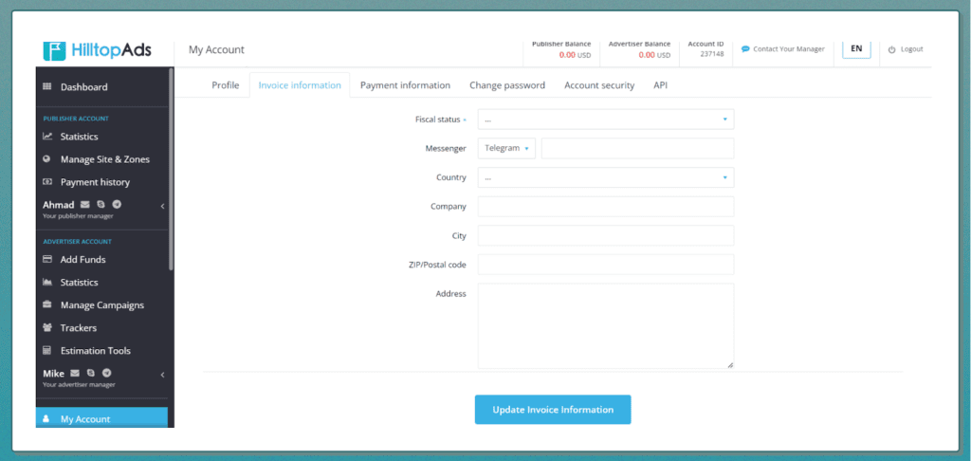Collapse the Mike advertiser manager panel
971x461 pixels.
[162, 375]
